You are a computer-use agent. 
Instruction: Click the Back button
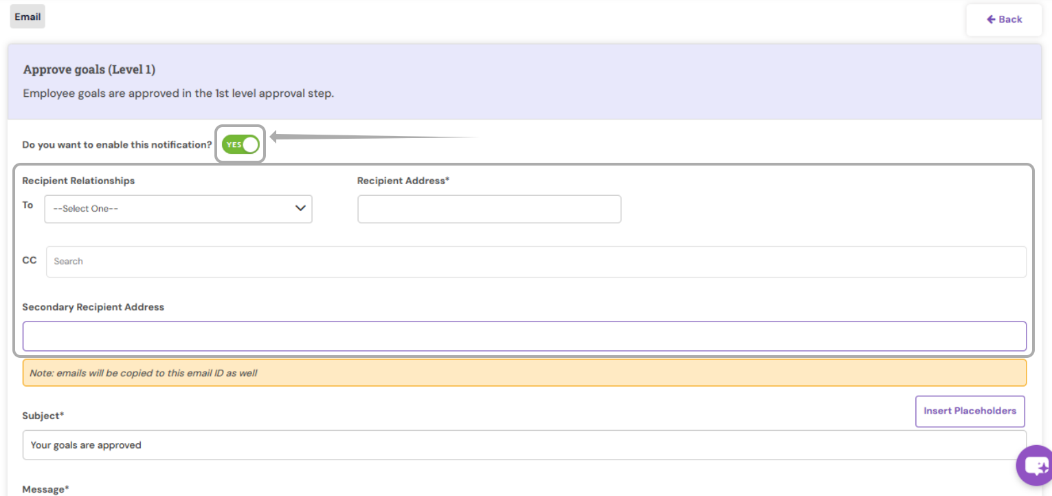tap(1004, 19)
